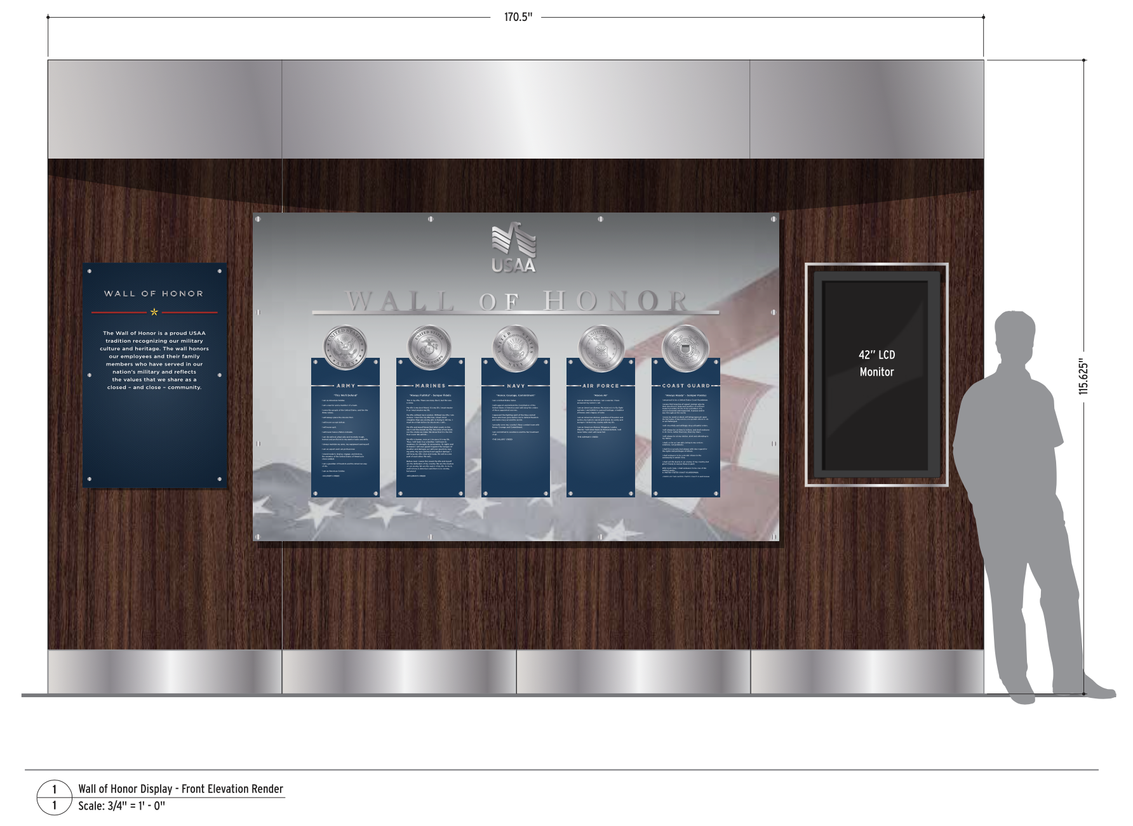Click the Scale: 3/4" = 1' - 0" text
1133x826 pixels.
click(121, 806)
